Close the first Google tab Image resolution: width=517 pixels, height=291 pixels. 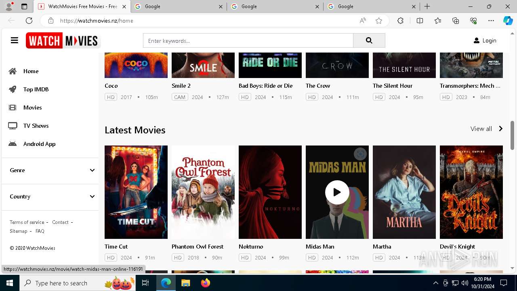click(x=221, y=6)
